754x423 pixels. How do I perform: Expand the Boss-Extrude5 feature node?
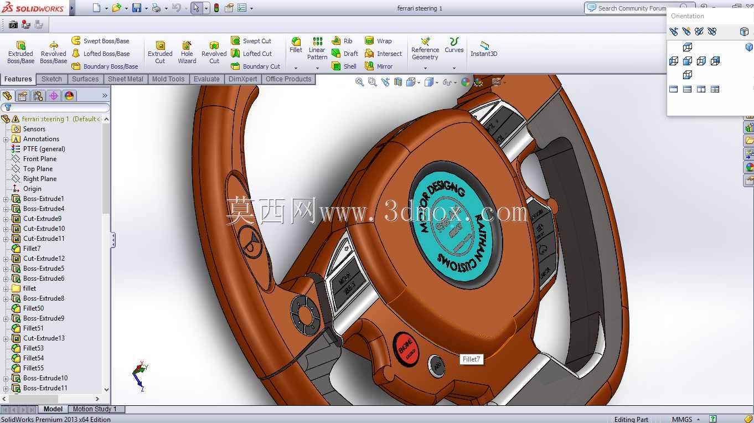6,269
